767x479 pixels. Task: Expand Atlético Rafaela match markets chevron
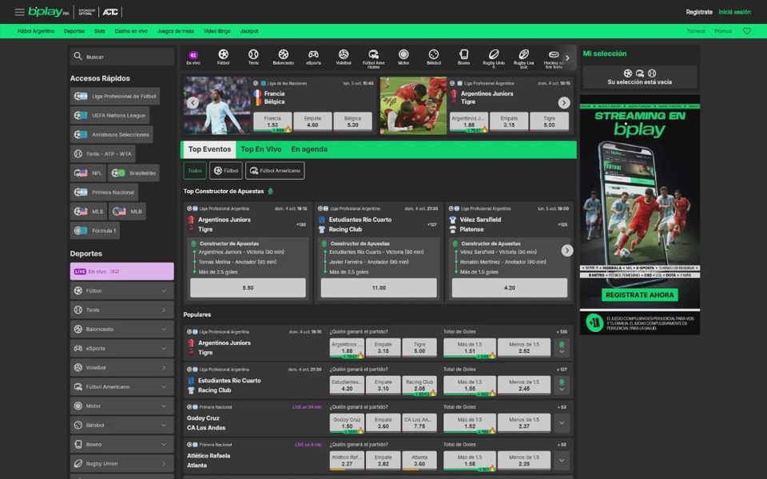562,461
